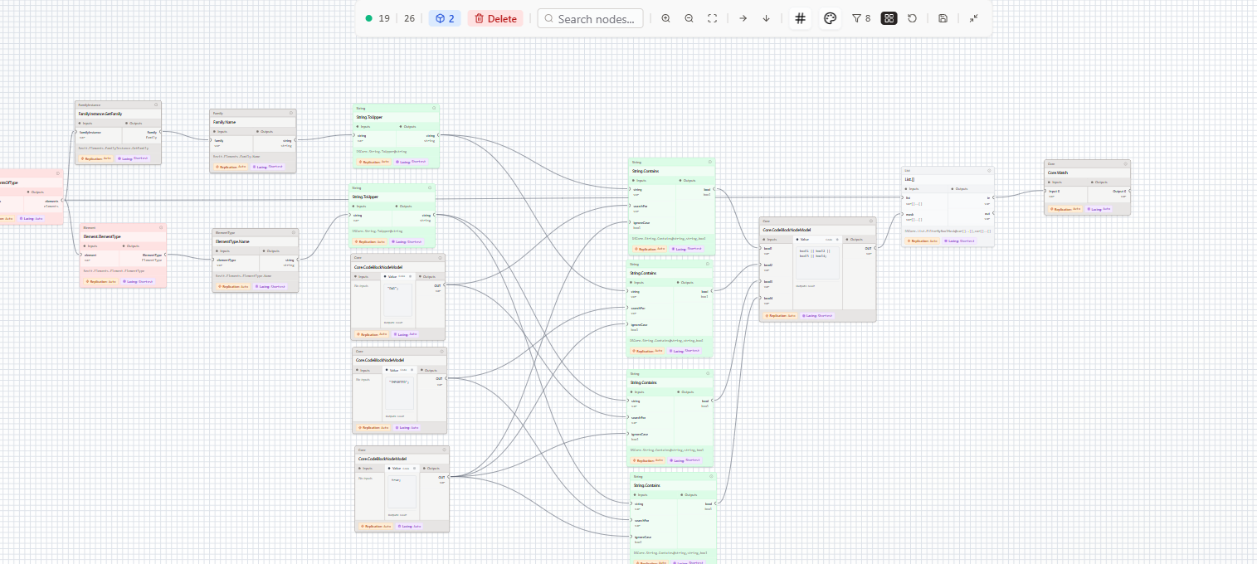
Task: Open Replication setting on Element.ElementType node
Action: (x=101, y=281)
